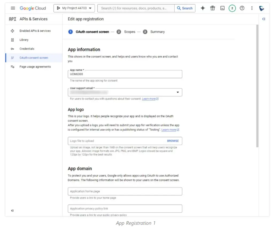The image size is (272, 229).
Task: Focus the resources search field
Action: click(136, 8)
